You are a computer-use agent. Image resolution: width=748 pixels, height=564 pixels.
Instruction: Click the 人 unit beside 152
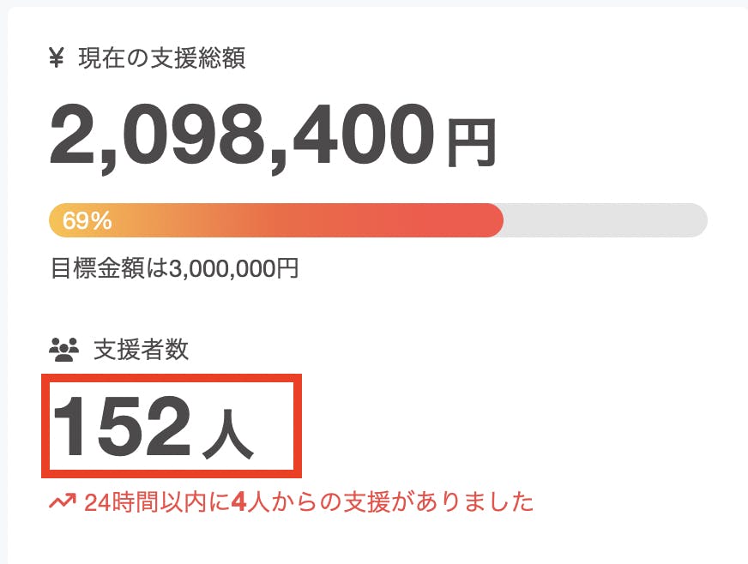point(228,436)
